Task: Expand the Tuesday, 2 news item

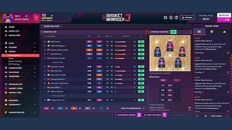Action: [228, 72]
